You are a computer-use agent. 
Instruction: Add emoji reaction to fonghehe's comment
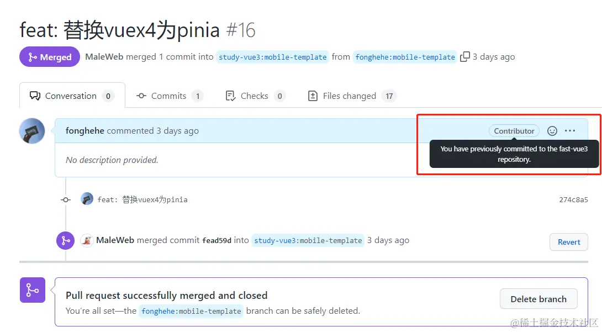(552, 131)
